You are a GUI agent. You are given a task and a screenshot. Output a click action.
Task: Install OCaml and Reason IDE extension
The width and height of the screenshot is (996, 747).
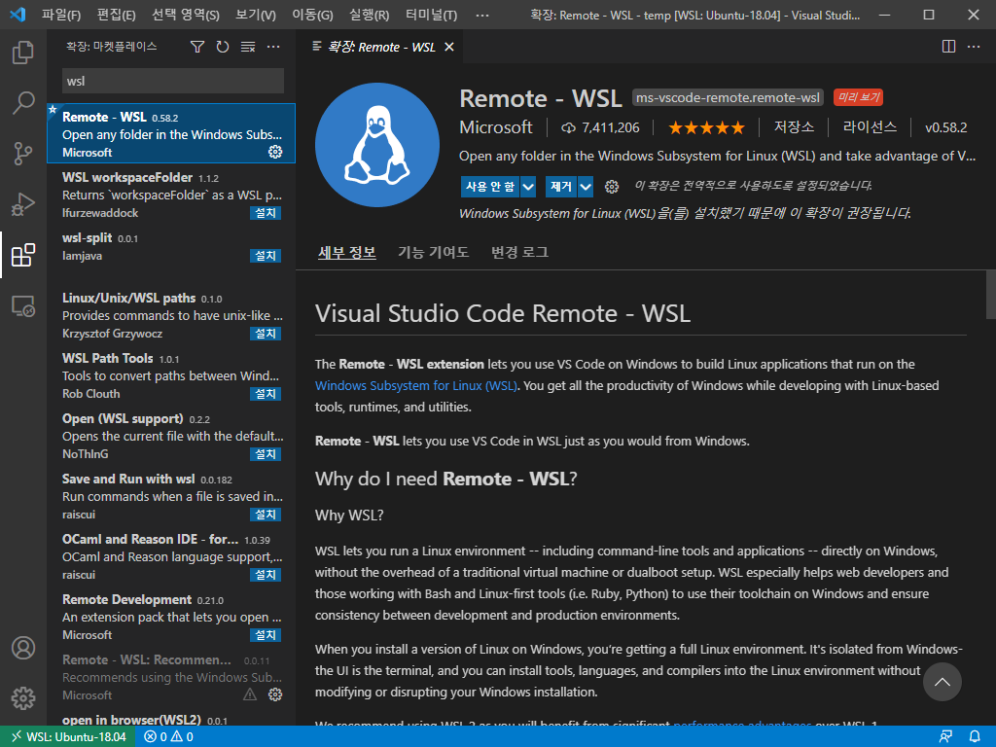point(266,575)
